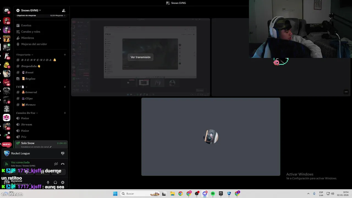Show hidden system tray icons
The height and width of the screenshot is (198, 352).
[308, 194]
